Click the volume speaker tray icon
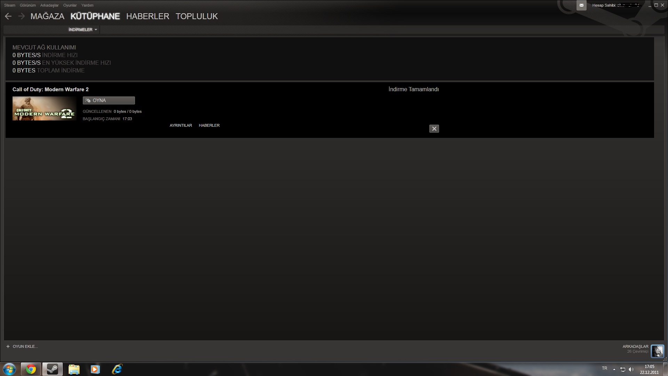 point(631,369)
